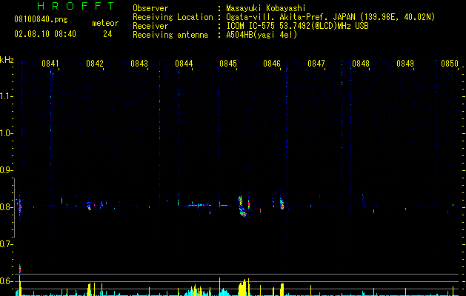This screenshot has width=466, height=296.
Task: Select observer name Masayuki Kobayashi
Action: point(266,8)
